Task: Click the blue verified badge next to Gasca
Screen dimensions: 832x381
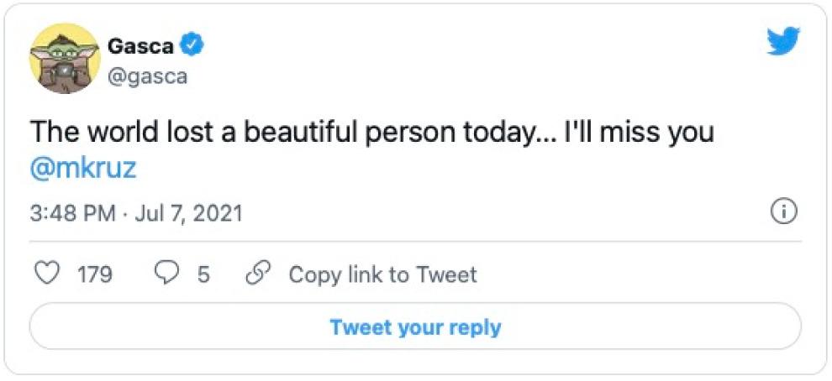Action: [194, 45]
